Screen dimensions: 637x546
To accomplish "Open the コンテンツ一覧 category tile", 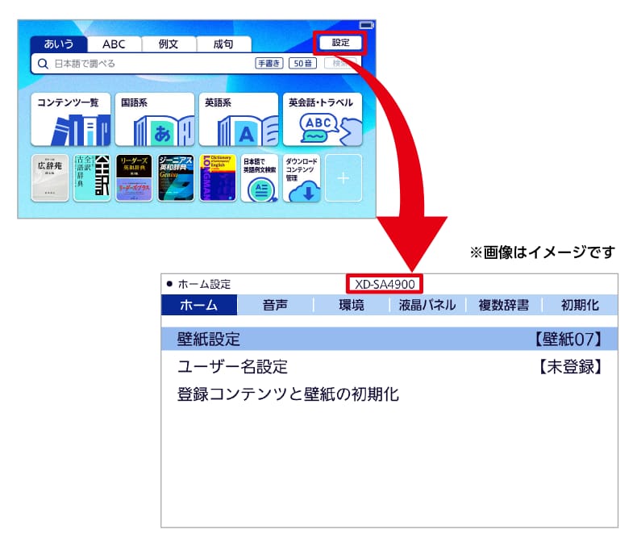I will click(71, 119).
